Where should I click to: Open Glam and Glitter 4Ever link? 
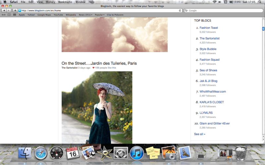215,123
